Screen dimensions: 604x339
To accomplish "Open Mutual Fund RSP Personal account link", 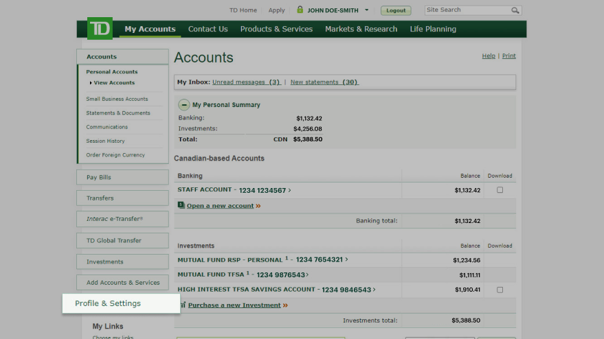I will click(x=260, y=259).
